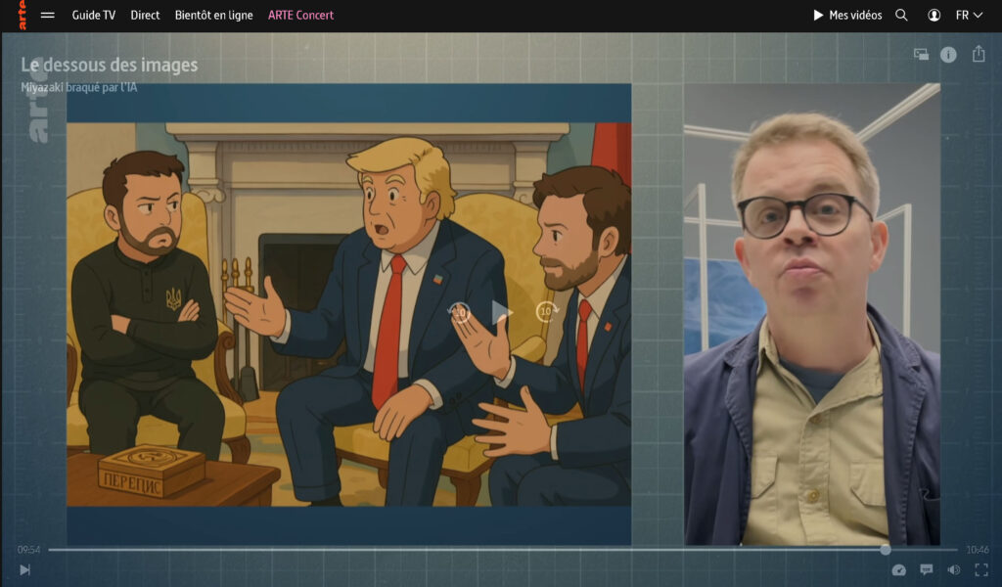This screenshot has width=1002, height=587.
Task: Open Bientôt en ligne page
Action: (213, 16)
